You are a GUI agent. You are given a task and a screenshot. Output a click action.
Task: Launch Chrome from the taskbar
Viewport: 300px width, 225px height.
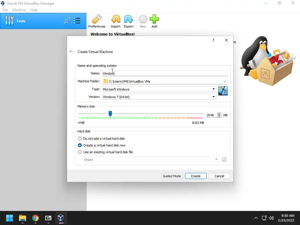pos(35,218)
